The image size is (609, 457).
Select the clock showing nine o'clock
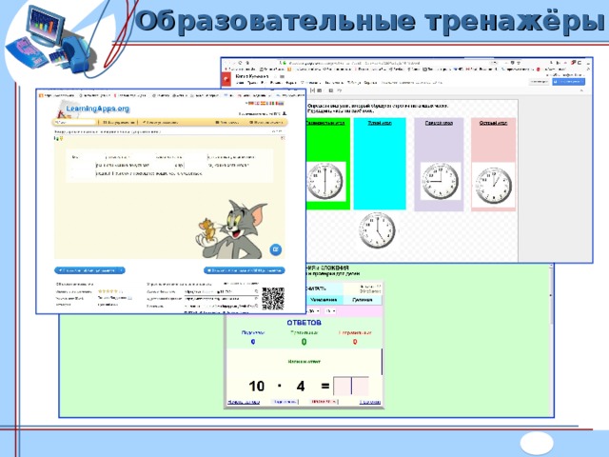click(x=440, y=181)
